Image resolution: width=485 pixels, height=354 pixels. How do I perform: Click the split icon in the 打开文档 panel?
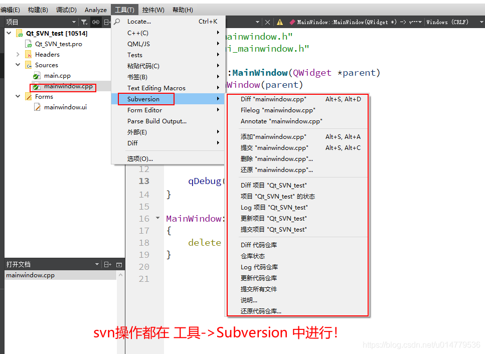pyautogui.click(x=106, y=263)
